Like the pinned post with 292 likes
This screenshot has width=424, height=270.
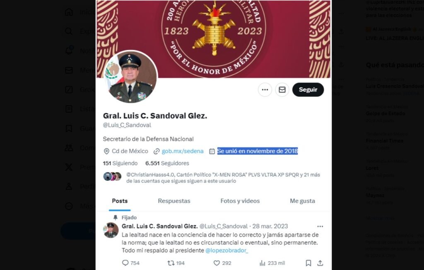tap(222, 263)
